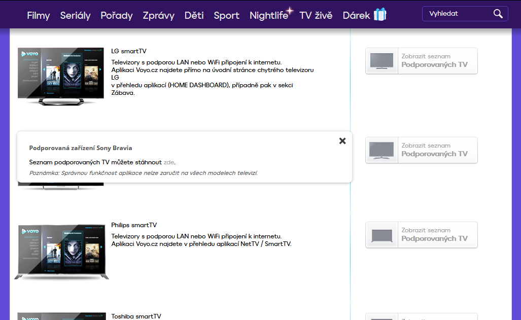Open the Dárek gift page
521x320 pixels.
[x=357, y=16]
